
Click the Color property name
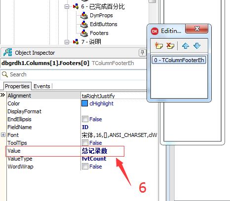pyautogui.click(x=14, y=103)
